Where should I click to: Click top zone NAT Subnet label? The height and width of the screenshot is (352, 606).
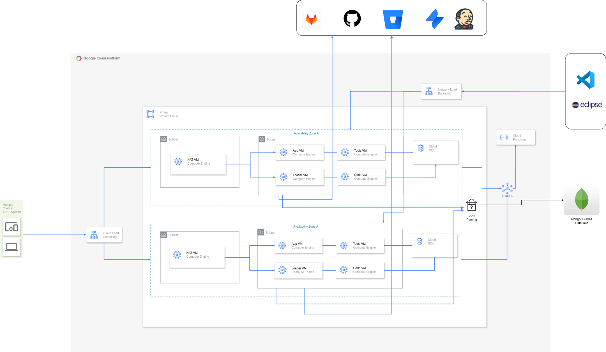pos(173,139)
